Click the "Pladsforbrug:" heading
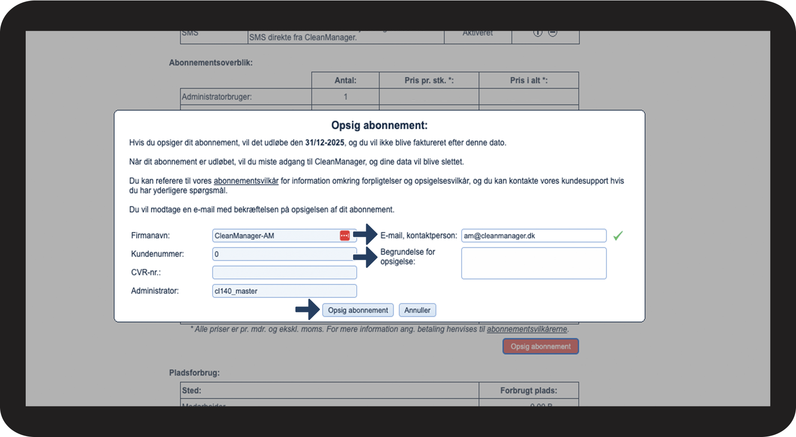The image size is (796, 437). (195, 373)
